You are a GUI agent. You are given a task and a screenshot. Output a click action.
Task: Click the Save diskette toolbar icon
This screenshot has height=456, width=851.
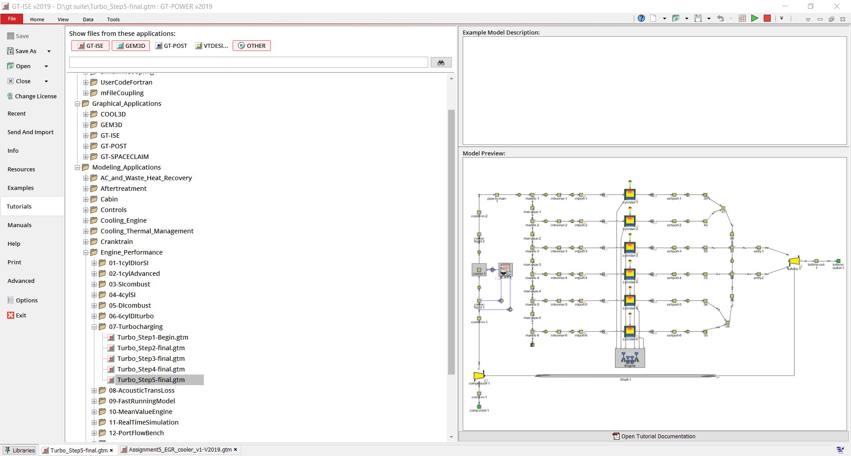[697, 18]
